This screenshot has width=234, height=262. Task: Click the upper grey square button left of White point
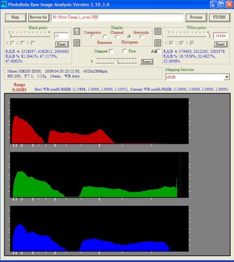158,31
